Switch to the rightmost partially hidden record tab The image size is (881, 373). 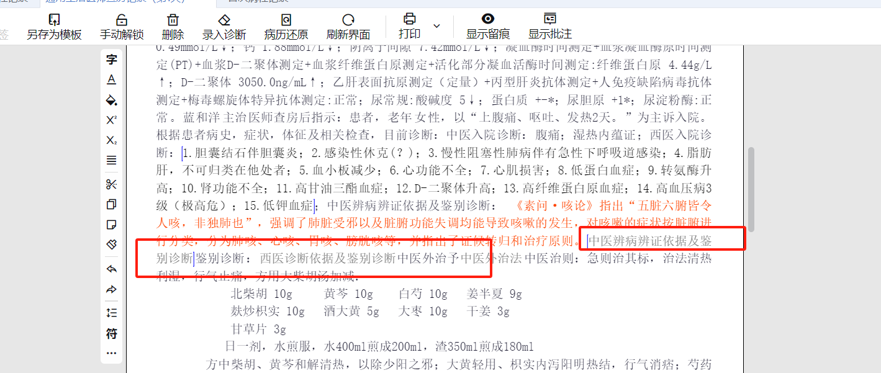point(258,2)
